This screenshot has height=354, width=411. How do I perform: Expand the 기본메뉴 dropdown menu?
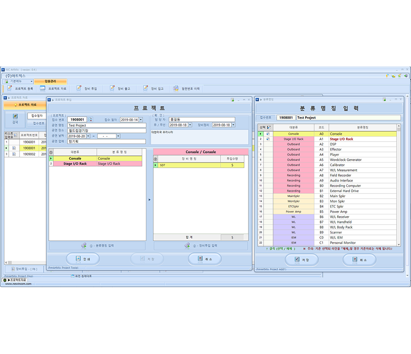pos(31,81)
